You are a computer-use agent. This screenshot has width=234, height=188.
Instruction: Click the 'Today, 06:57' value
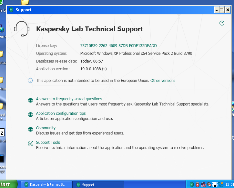pyautogui.click(x=92, y=61)
